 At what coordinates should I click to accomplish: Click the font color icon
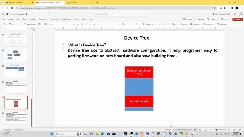100,24
